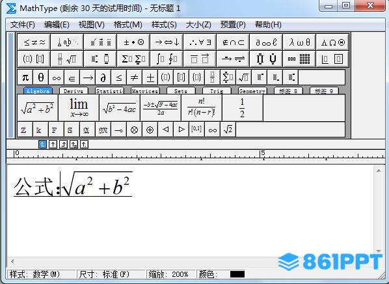The image size is (389, 284).
Task: Open the 编辑(E) menu
Action: point(57,25)
